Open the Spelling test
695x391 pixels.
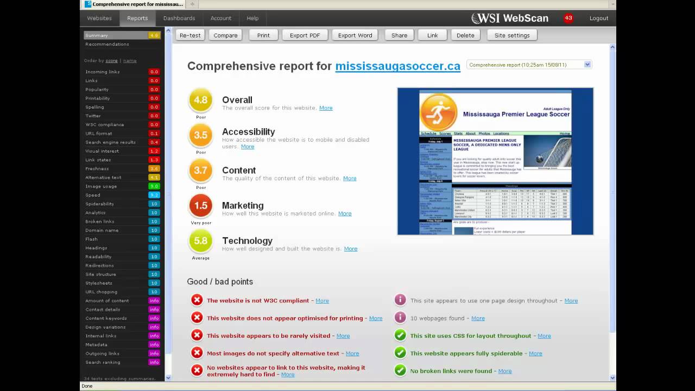click(x=122, y=107)
